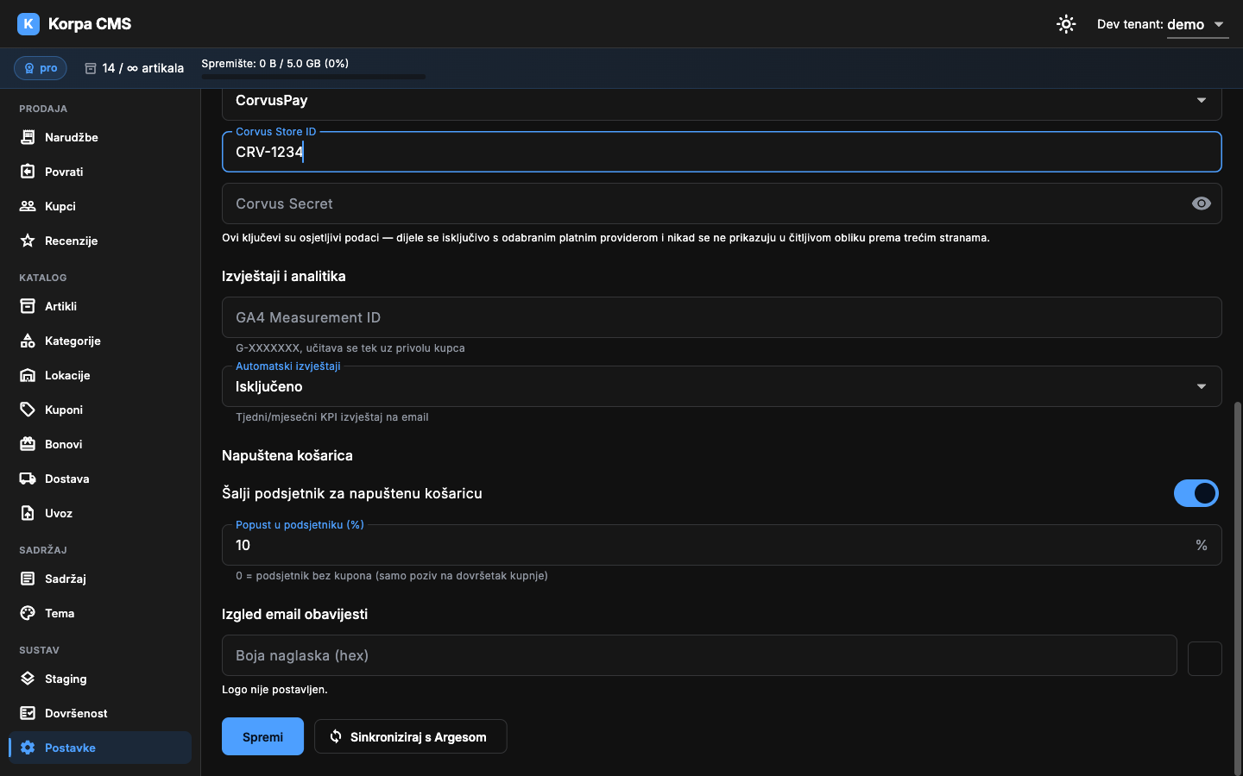
Task: Open Povrati menu item
Action: tap(100, 172)
